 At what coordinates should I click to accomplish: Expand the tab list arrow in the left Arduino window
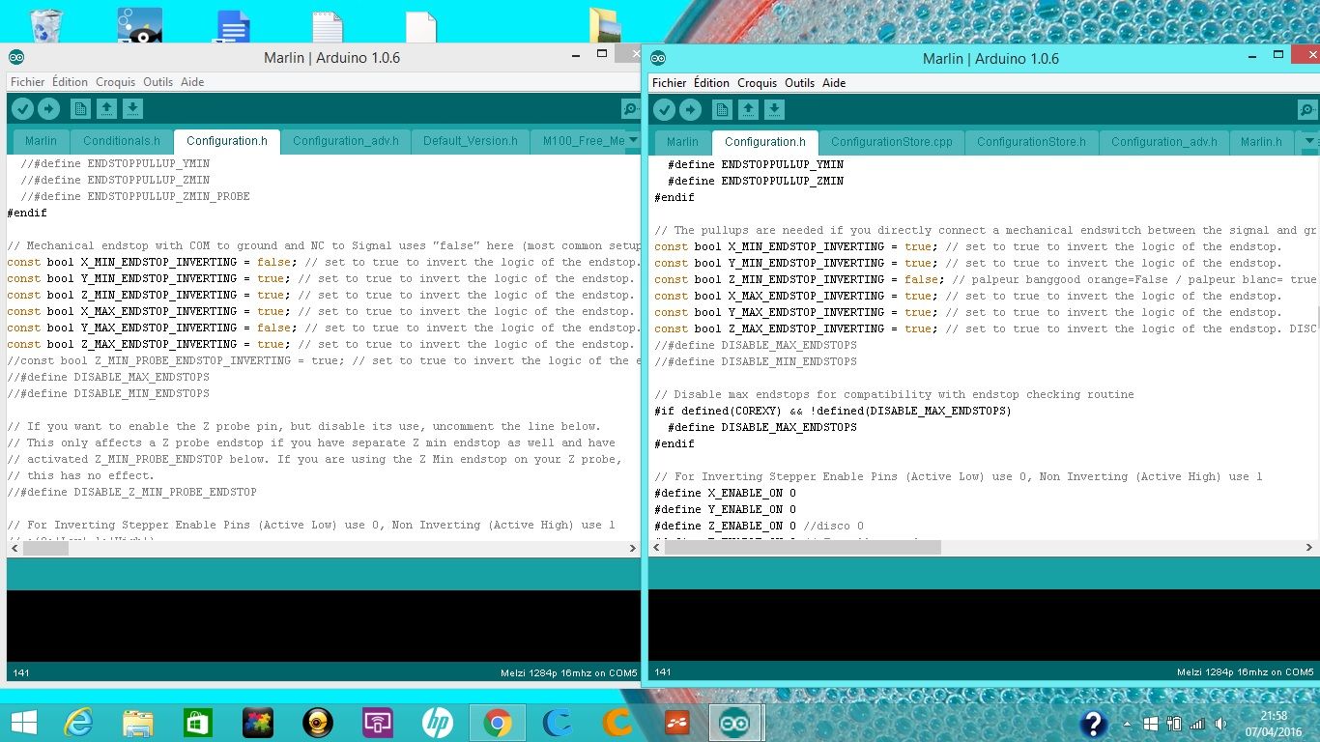click(633, 140)
